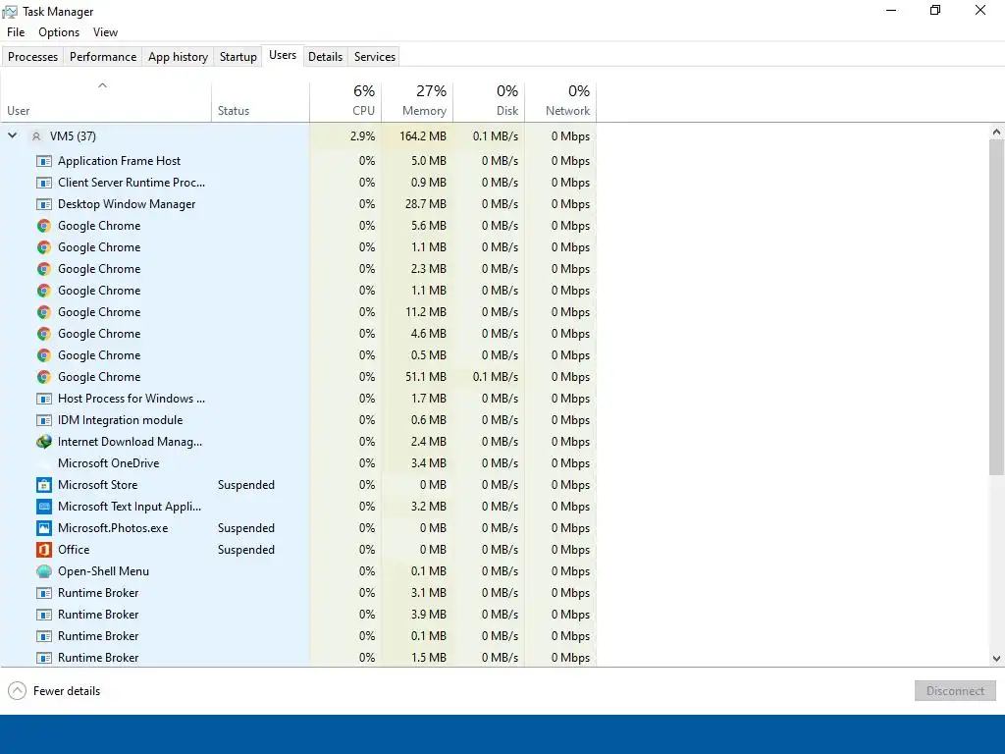Screen dimensions: 1005x754
Task: Open the Options menu
Action: tap(59, 32)
